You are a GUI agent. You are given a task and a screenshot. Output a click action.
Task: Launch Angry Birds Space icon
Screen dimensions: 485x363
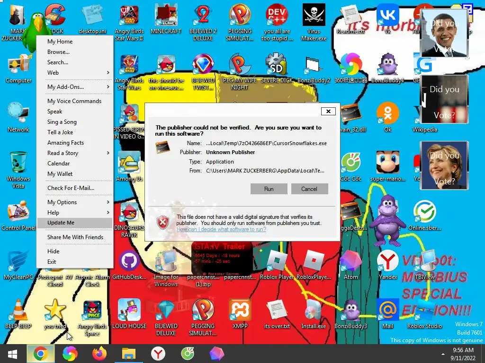92,318
